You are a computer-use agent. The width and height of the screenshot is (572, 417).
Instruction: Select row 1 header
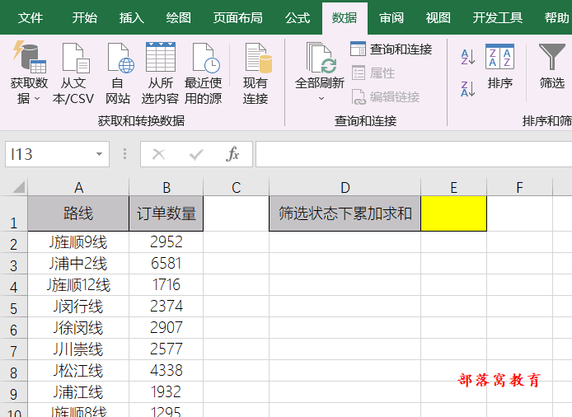click(13, 213)
